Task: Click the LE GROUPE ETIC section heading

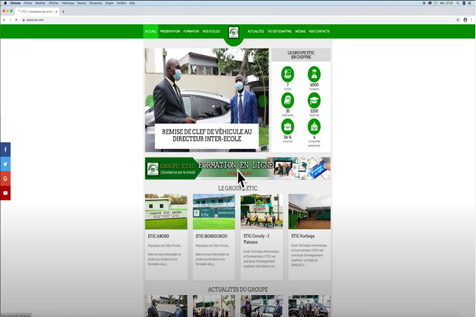Action: pos(238,188)
